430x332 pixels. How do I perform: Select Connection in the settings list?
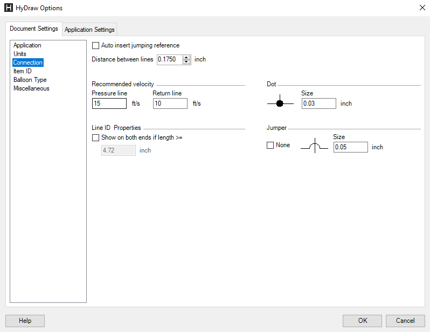(x=27, y=63)
